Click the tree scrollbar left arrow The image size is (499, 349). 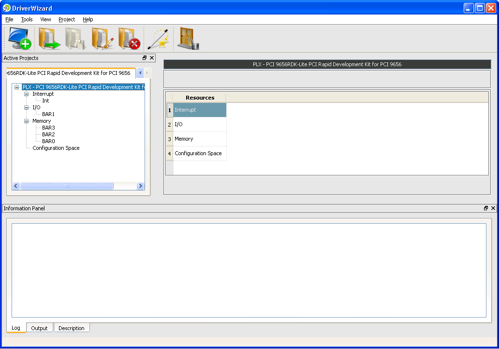click(16, 186)
